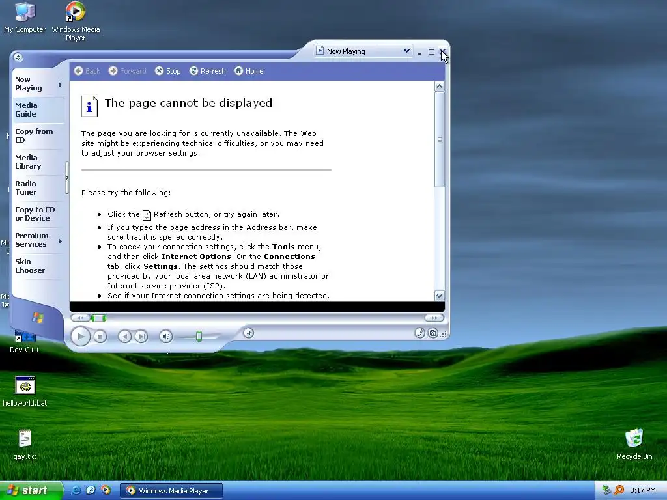The image size is (667, 500).
Task: Click the Back navigation arrow icon
Action: coord(79,71)
